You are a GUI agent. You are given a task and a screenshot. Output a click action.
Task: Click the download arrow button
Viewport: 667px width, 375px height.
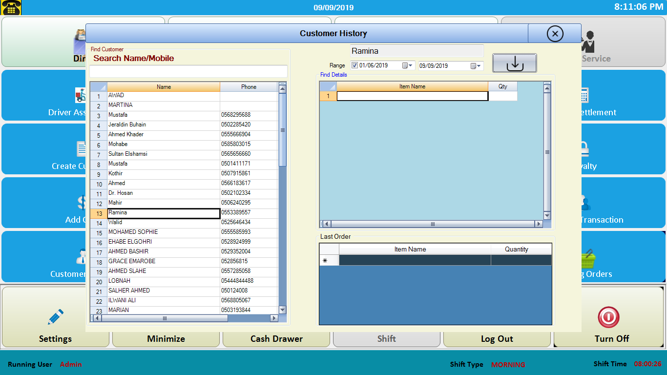[x=515, y=63]
